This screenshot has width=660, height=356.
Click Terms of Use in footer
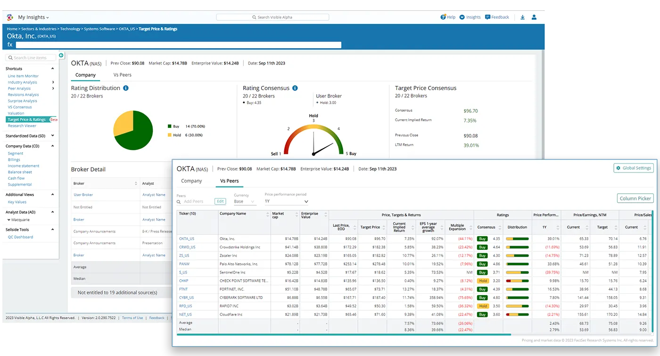tap(132, 318)
